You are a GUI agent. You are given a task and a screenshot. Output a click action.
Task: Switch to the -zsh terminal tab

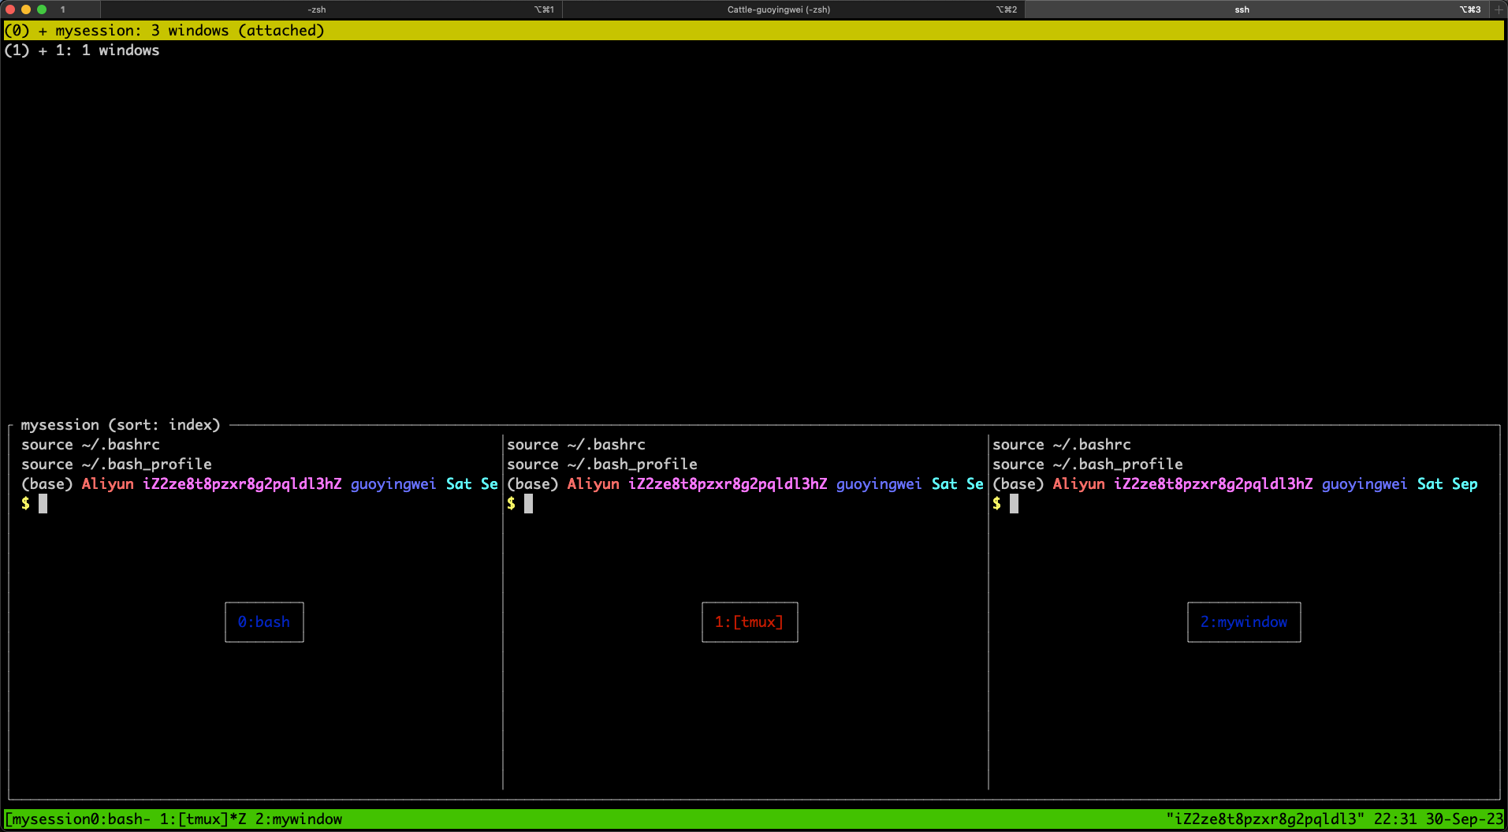click(316, 9)
